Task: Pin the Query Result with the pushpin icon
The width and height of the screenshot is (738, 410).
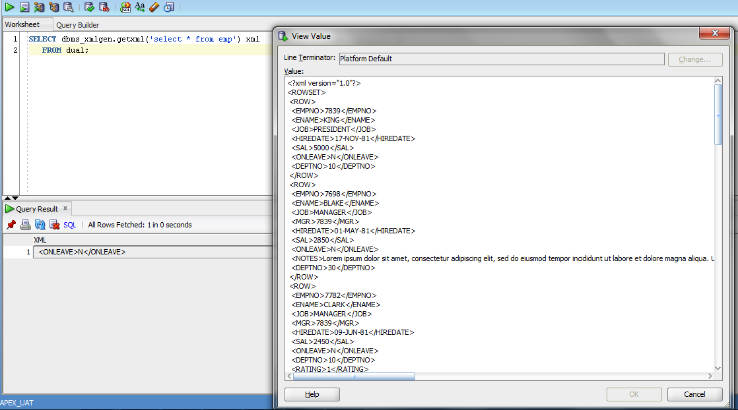Action: pyautogui.click(x=11, y=225)
